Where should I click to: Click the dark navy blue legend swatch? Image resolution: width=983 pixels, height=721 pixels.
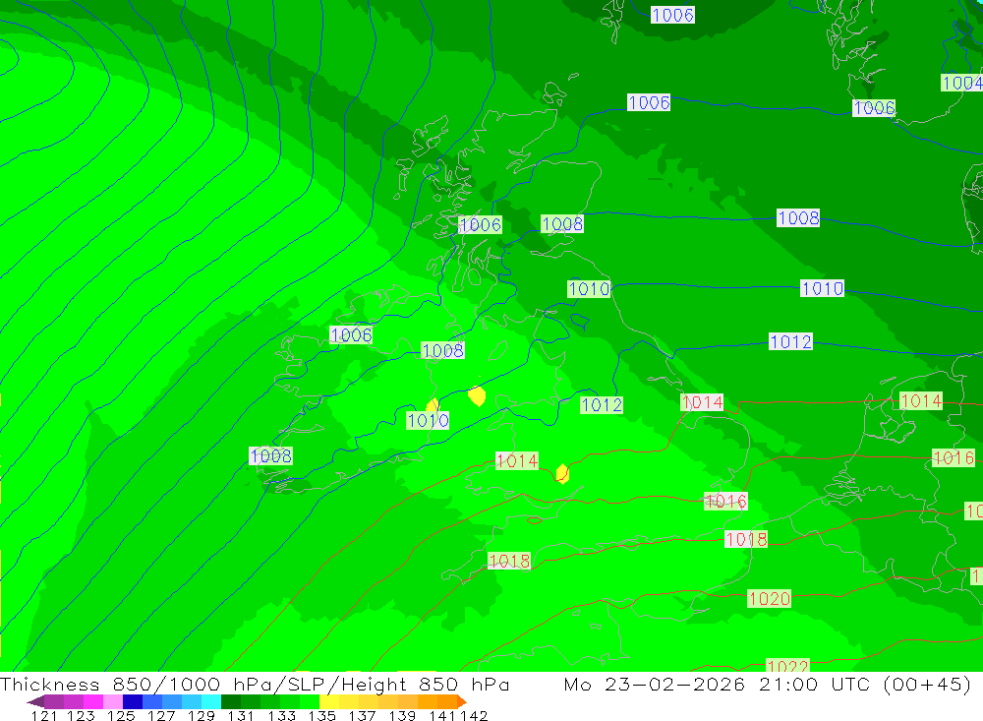[x=131, y=701]
